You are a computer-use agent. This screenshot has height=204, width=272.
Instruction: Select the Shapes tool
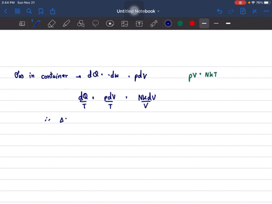coord(81,24)
